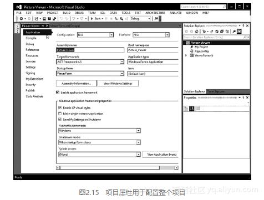This screenshot has width=264, height=200.
Task: Select the References properties page
Action: point(32,50)
